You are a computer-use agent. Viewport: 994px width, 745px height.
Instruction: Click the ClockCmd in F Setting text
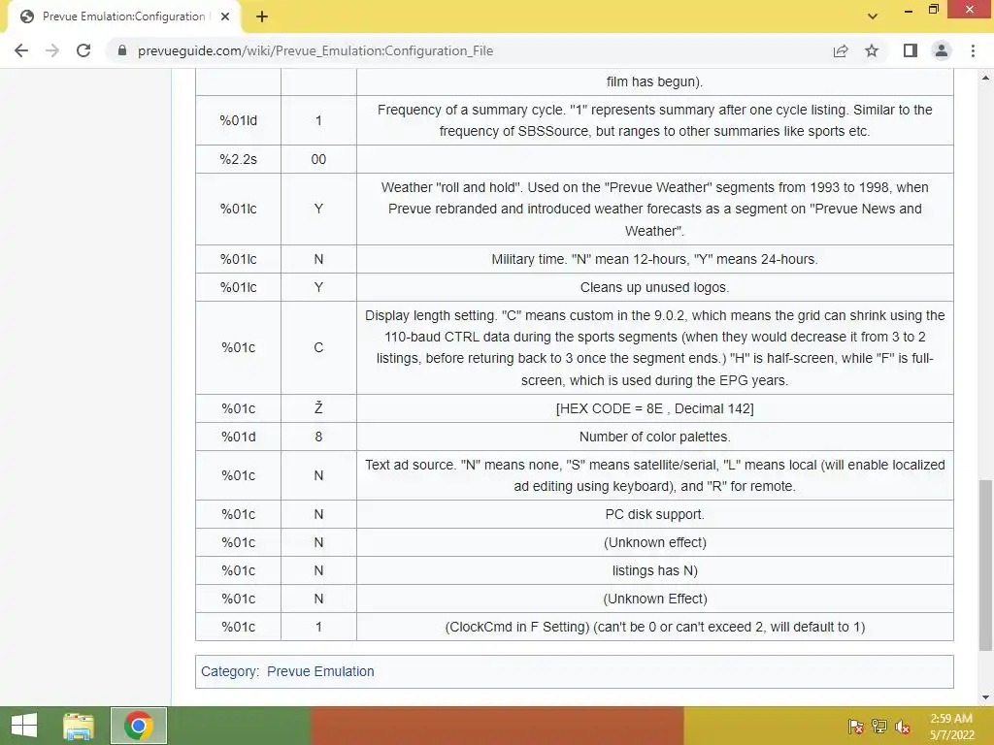655,628
